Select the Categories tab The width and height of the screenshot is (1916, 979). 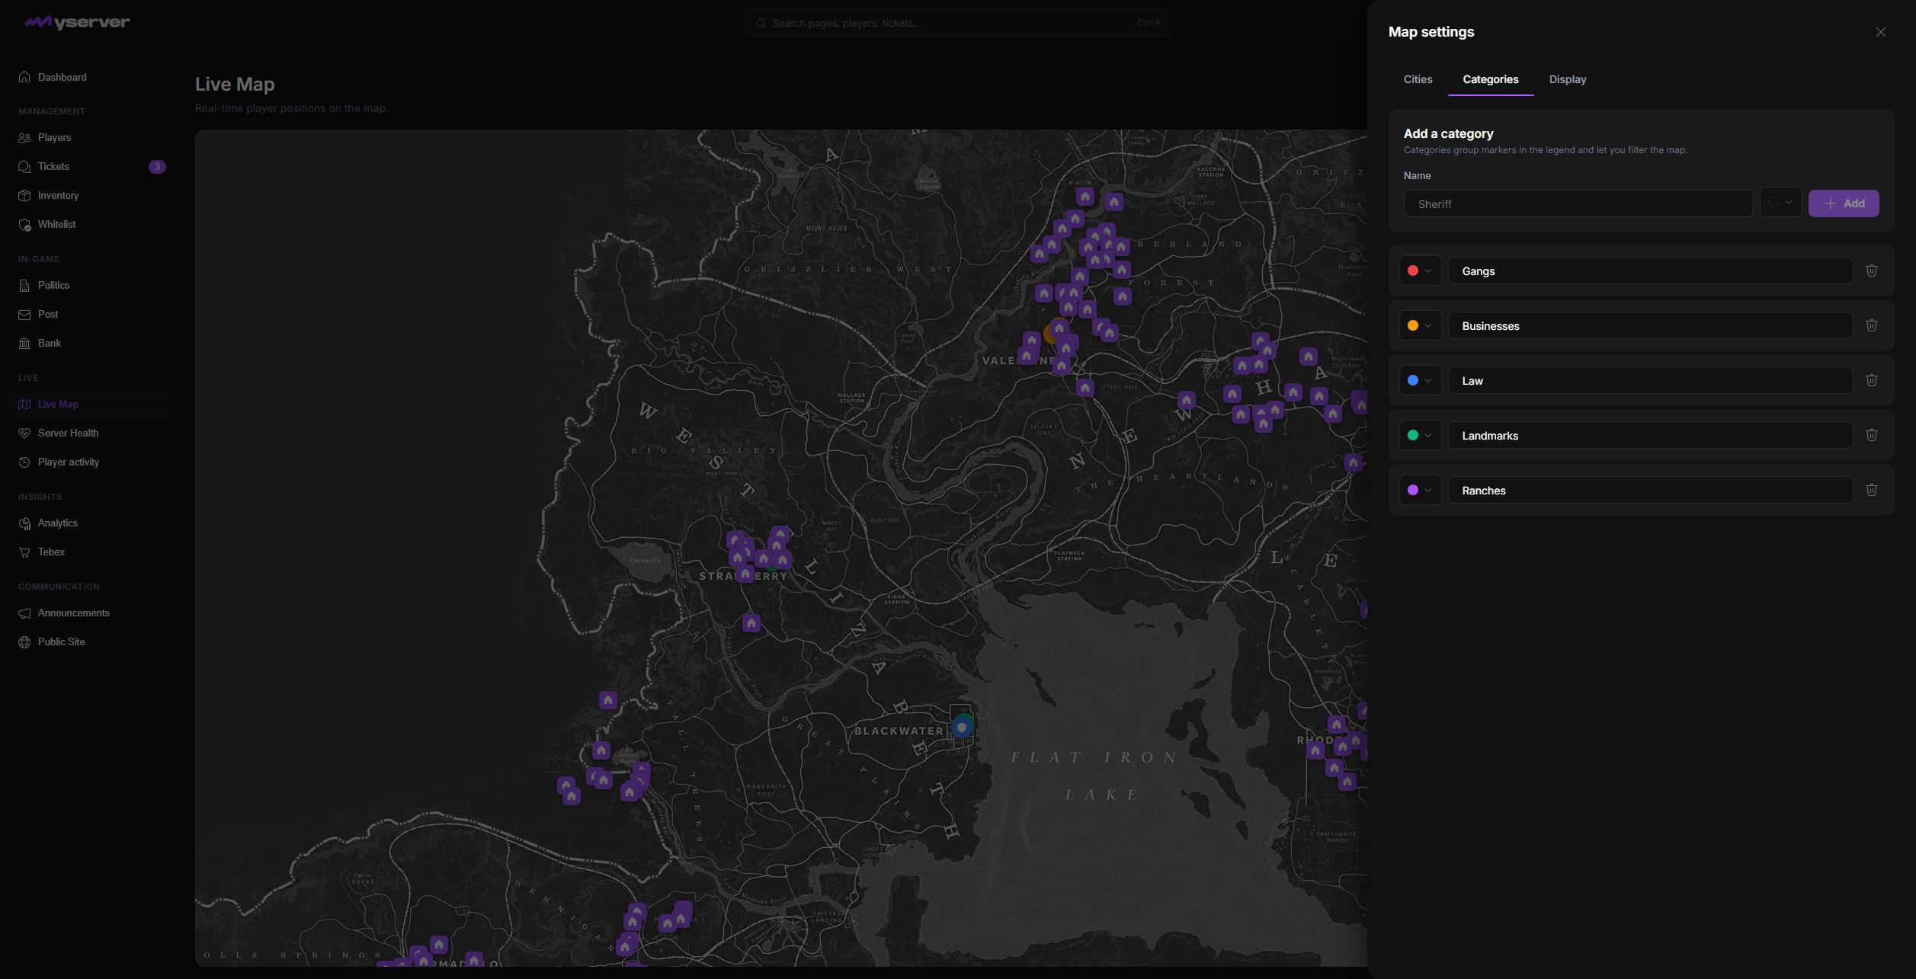tap(1490, 79)
